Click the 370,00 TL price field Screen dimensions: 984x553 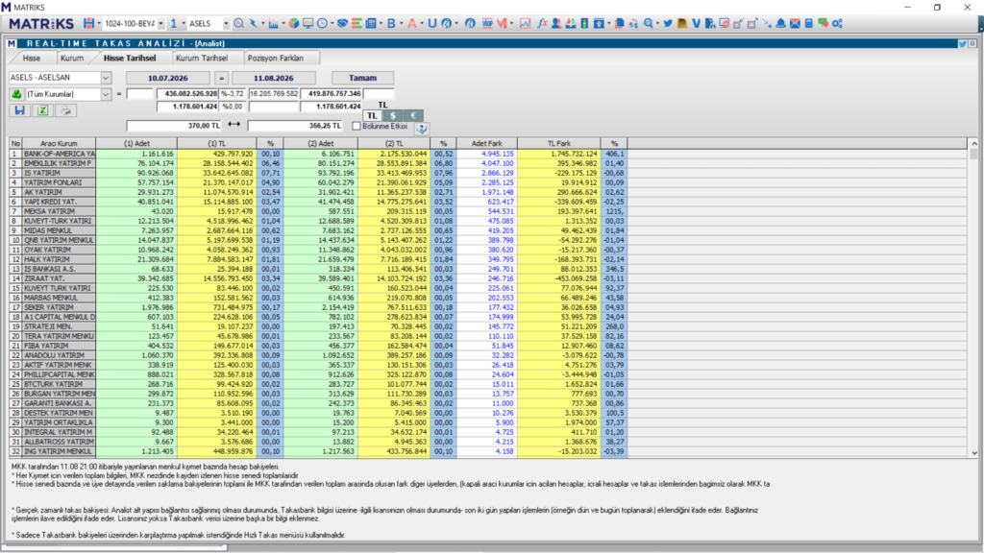point(174,126)
